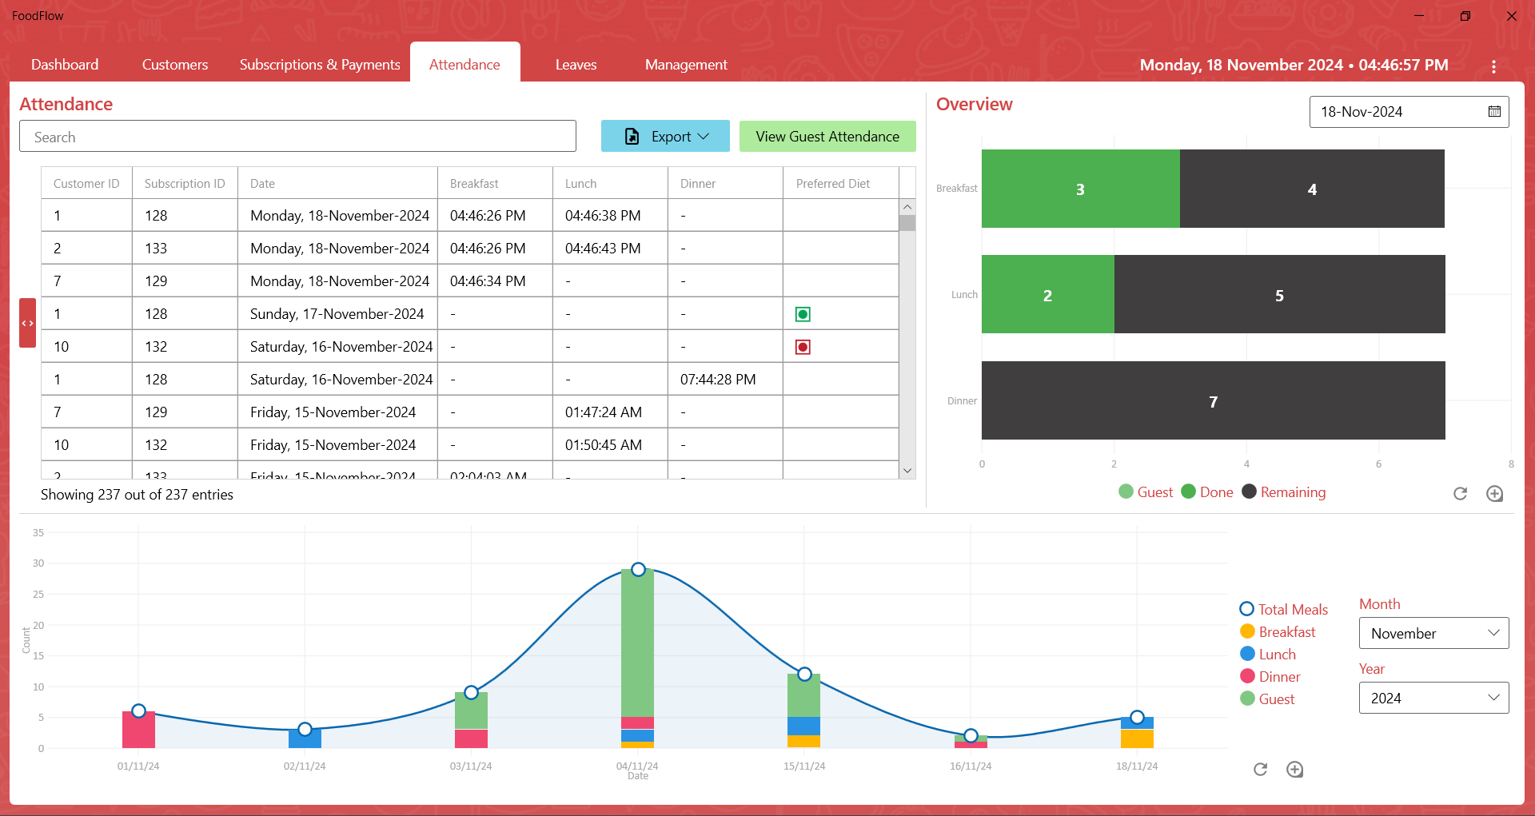This screenshot has height=816, width=1535.
Task: Click the 15/11/24 total meals data point
Action: (x=804, y=674)
